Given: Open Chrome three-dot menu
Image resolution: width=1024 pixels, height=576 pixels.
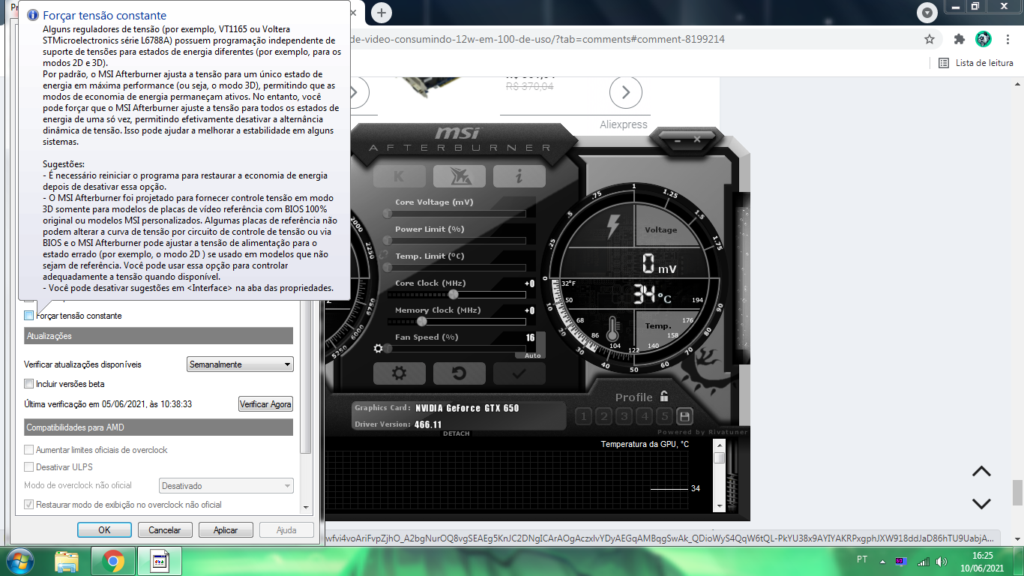Looking at the screenshot, I should [1008, 39].
